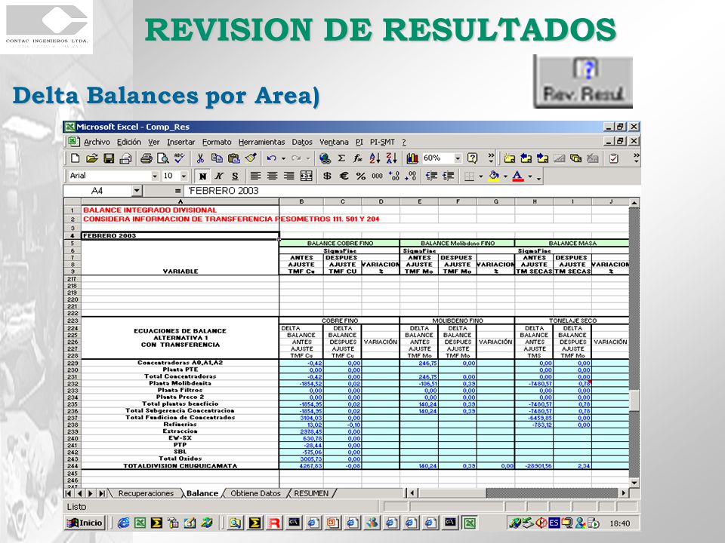The image size is (725, 543).
Task: Toggle align left
Action: (256, 176)
